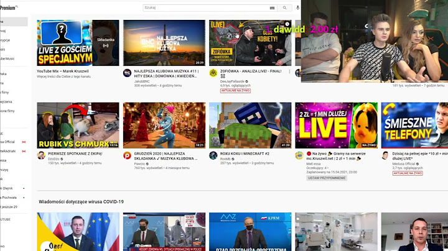
Task: Play the Minecraft 41:20 thumbnail
Action: tap(250, 125)
